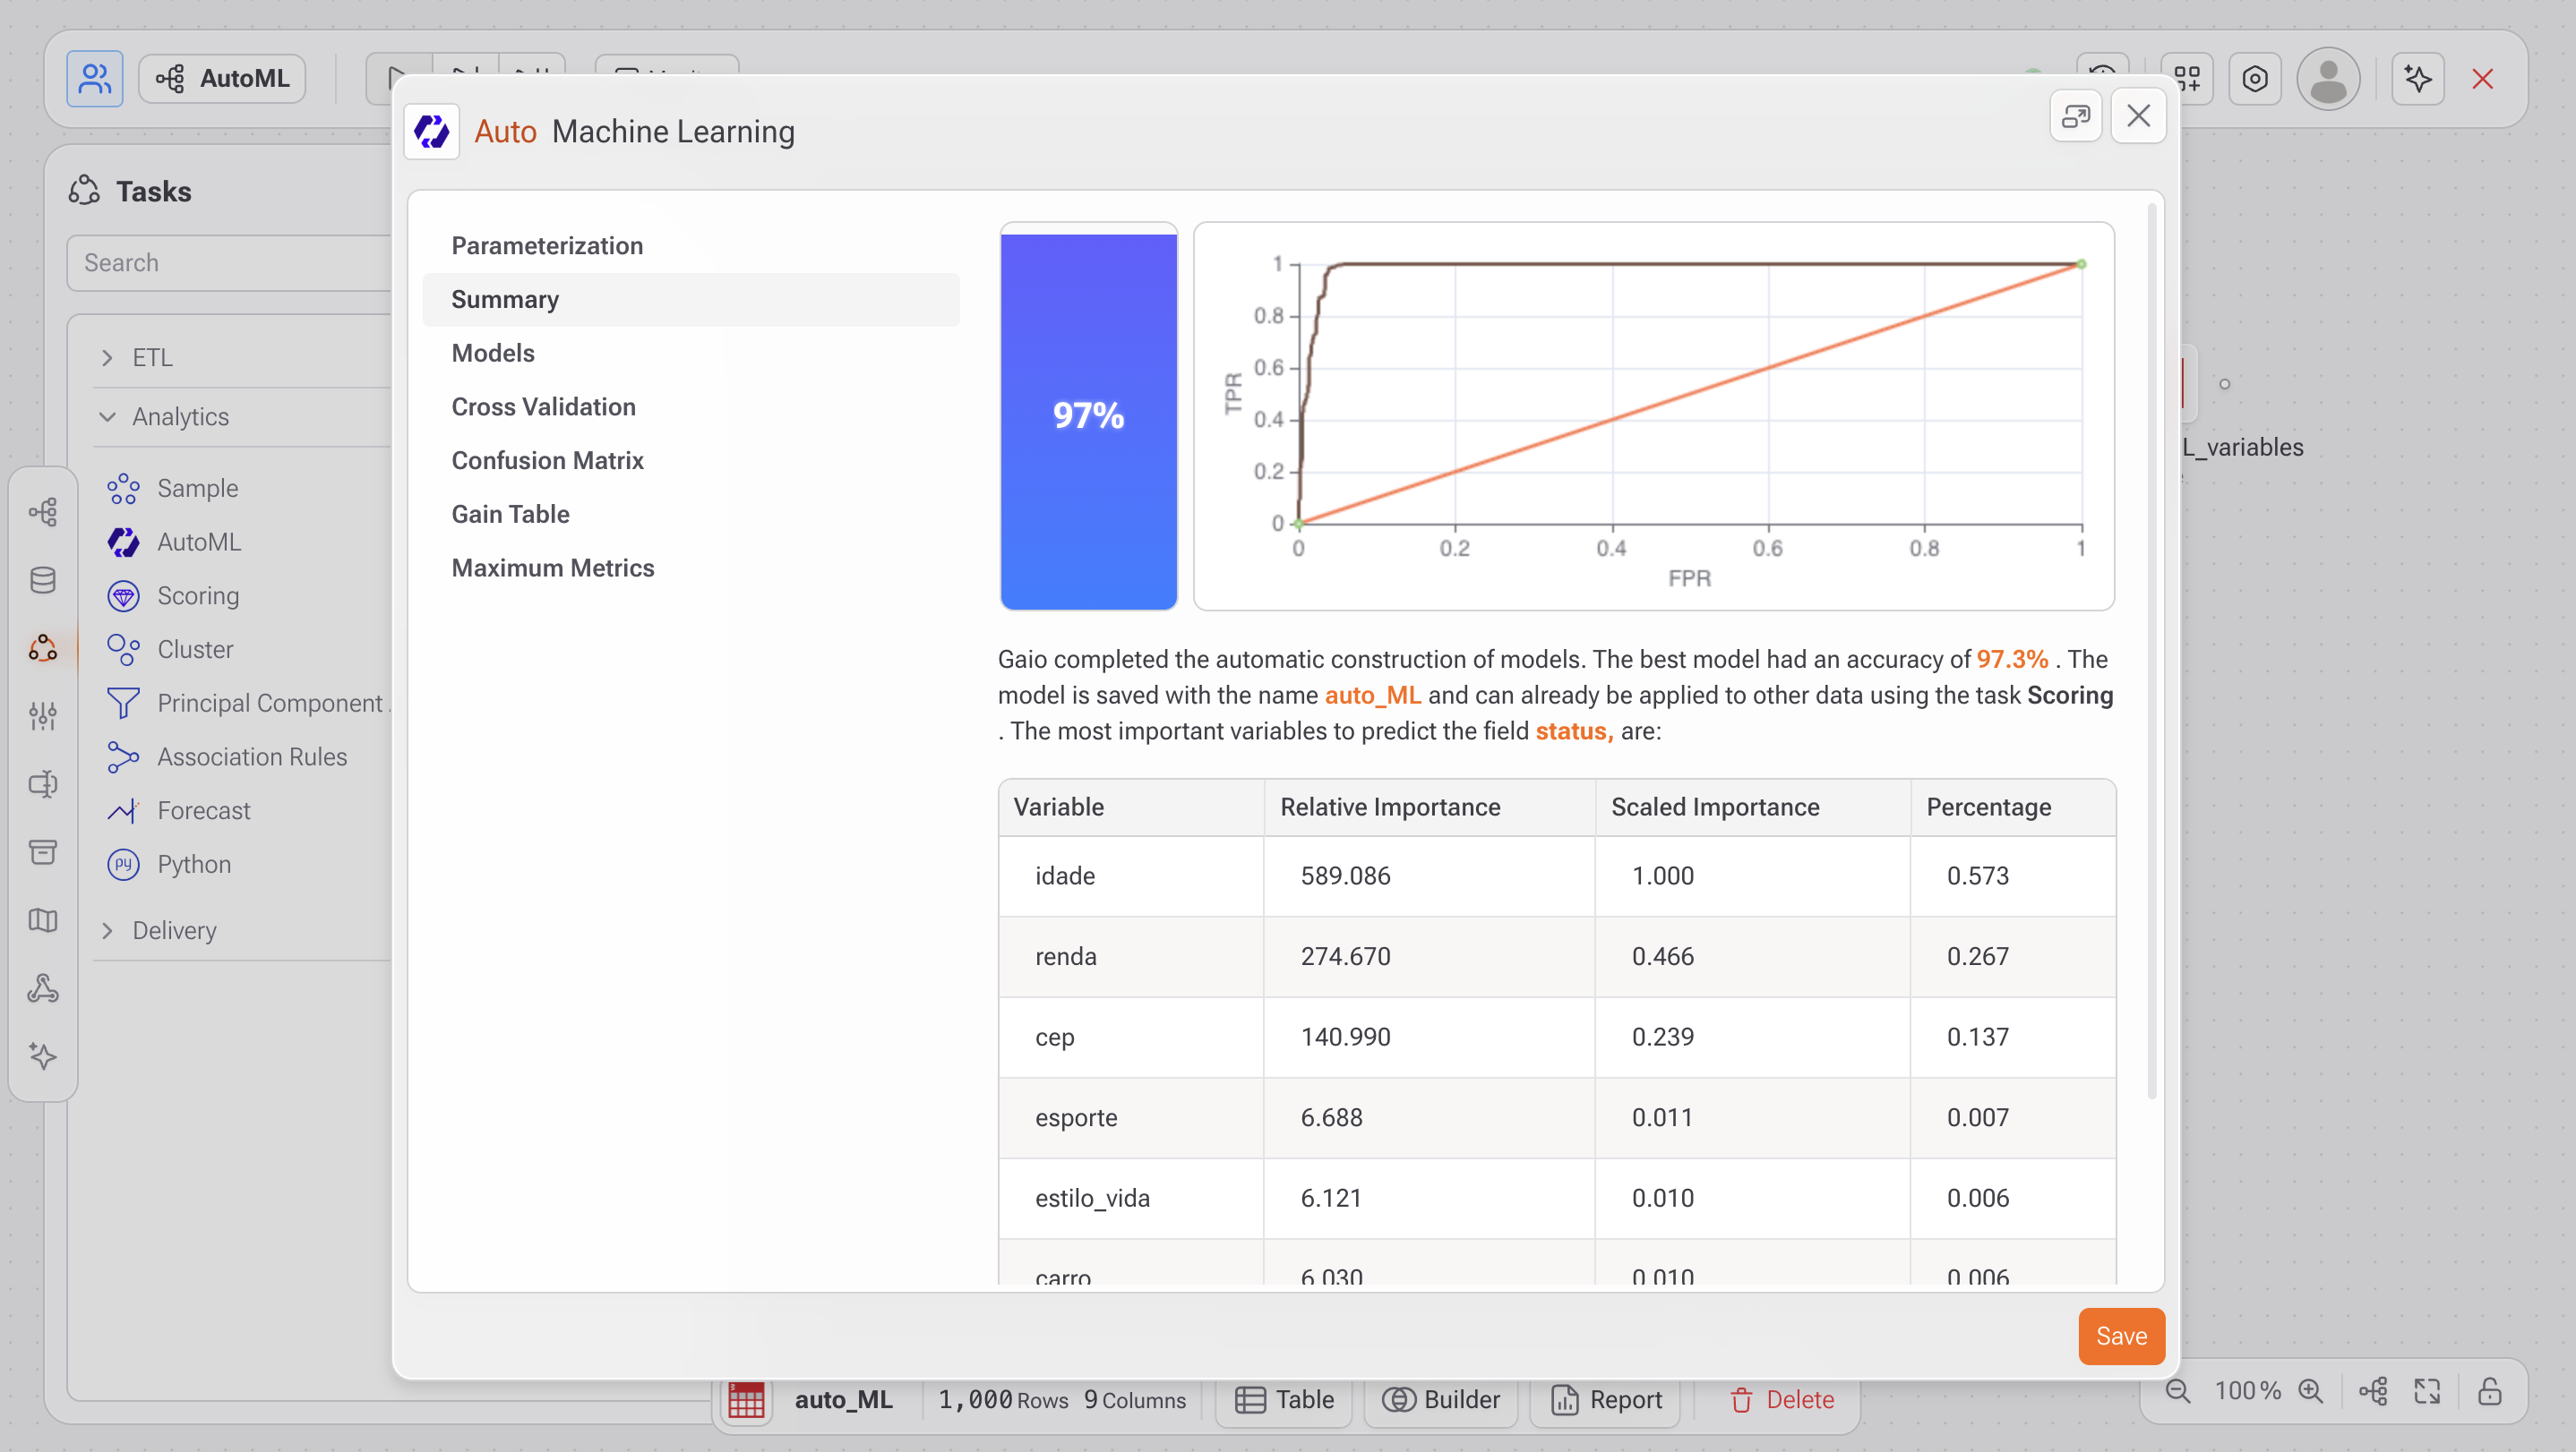Click the database icon in left sidebar
The image size is (2576, 1452).
pos(43,581)
